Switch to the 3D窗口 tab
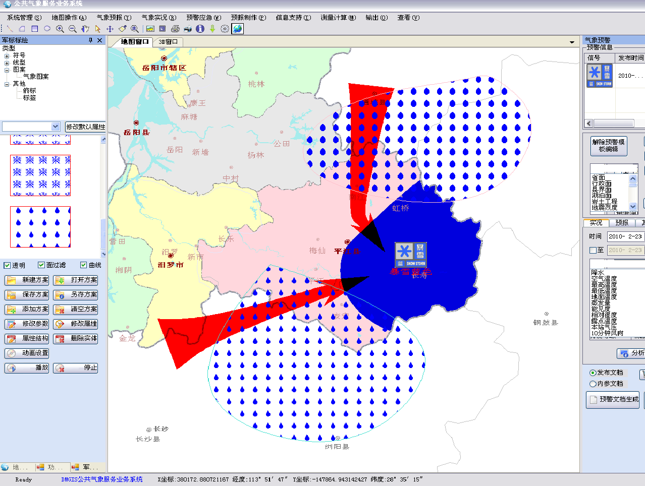This screenshot has width=645, height=486. coord(168,42)
